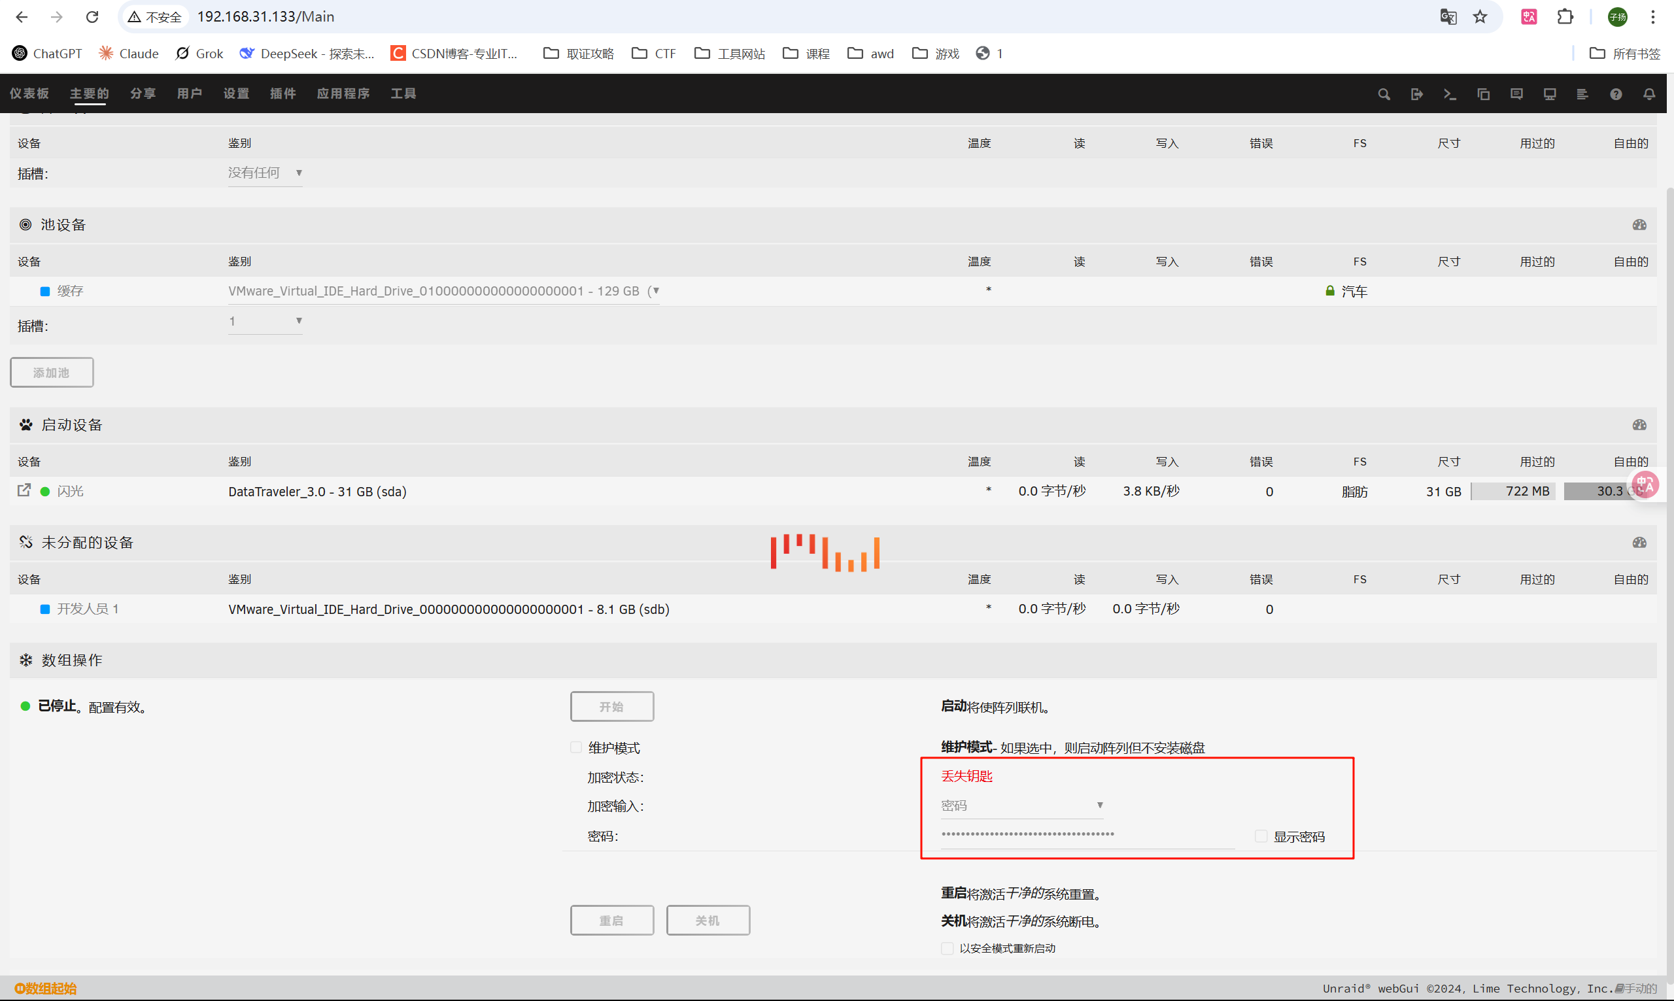Screen dimensions: 1674x1001
Task: Click the 关机 shutdown button
Action: pos(708,920)
